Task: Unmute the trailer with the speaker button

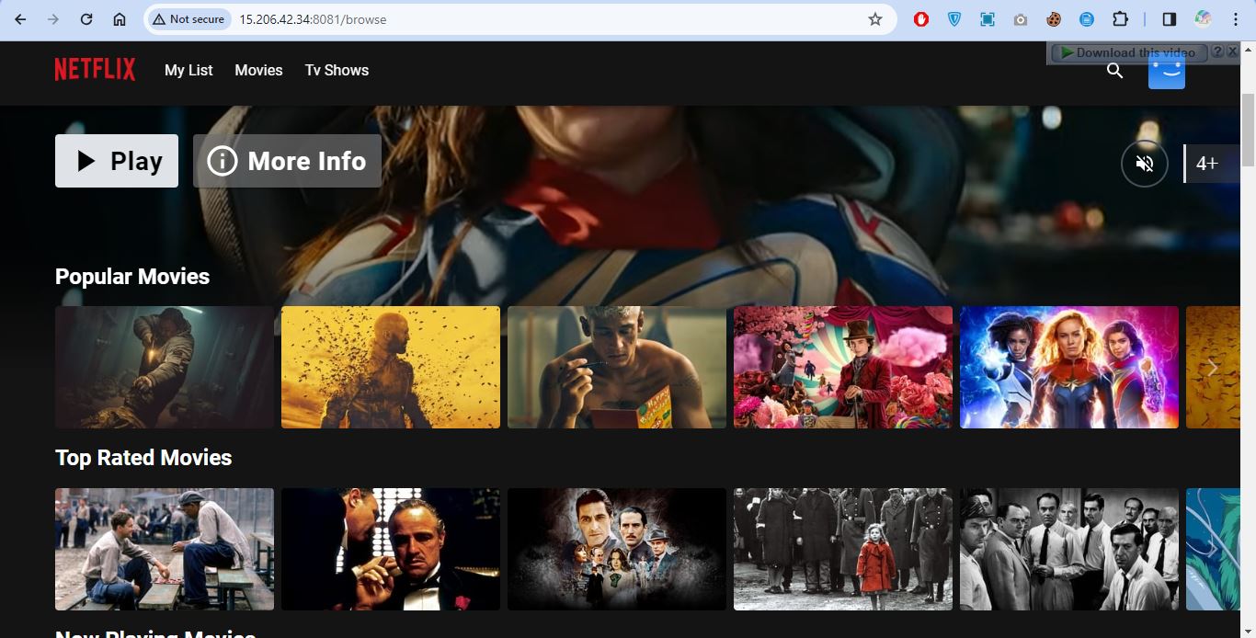Action: [1145, 164]
